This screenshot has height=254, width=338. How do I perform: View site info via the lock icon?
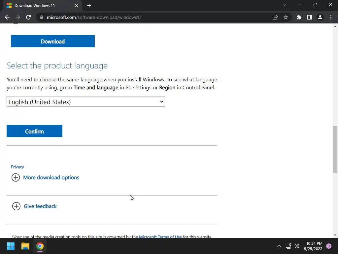42,17
